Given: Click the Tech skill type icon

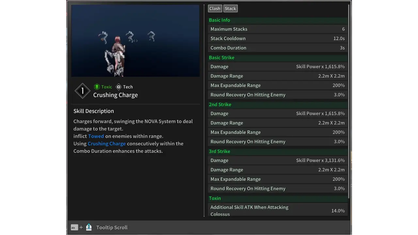Looking at the screenshot, I should tap(119, 87).
